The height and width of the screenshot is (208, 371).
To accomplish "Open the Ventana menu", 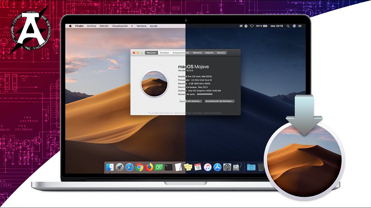I will coord(141,26).
